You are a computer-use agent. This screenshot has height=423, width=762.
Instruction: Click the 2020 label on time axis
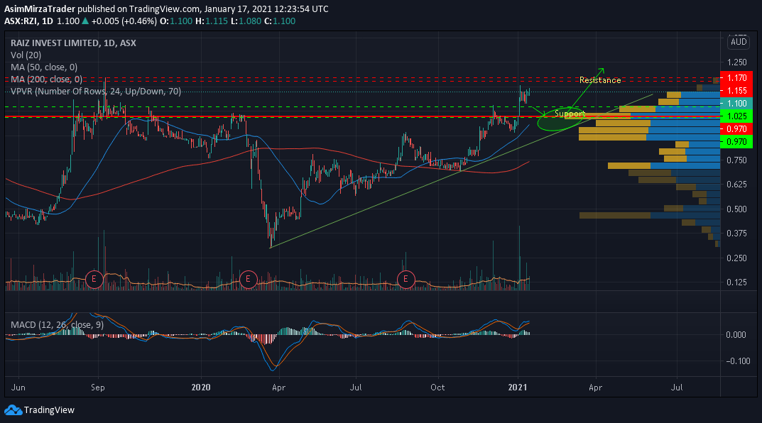[x=201, y=387]
